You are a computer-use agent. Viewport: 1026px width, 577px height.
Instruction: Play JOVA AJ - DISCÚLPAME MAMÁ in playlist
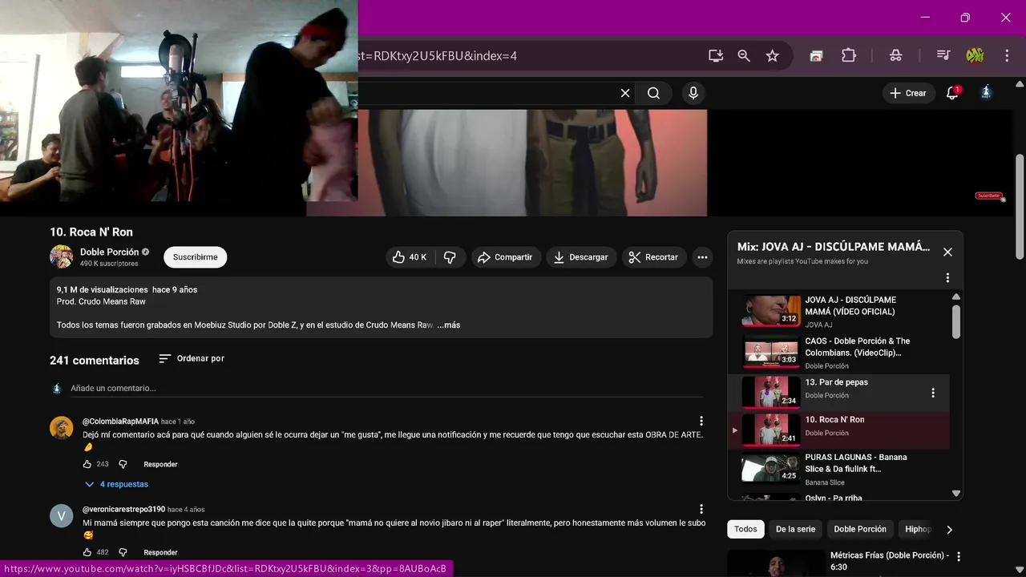tap(838, 311)
